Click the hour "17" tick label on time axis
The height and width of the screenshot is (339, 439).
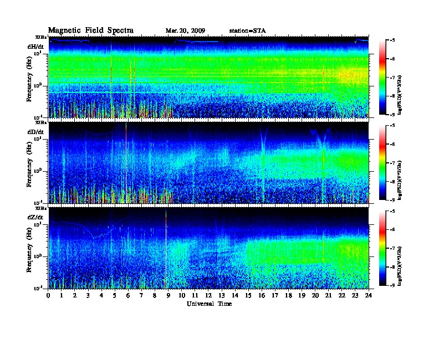tap(275, 295)
